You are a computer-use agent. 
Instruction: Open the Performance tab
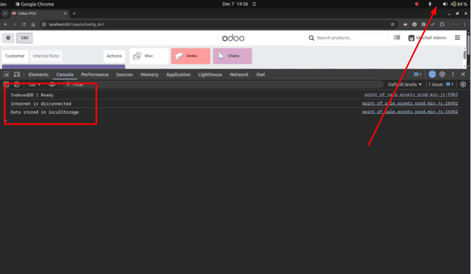(x=95, y=75)
